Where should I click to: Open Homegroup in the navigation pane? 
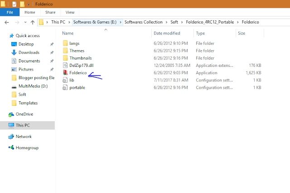click(27, 148)
